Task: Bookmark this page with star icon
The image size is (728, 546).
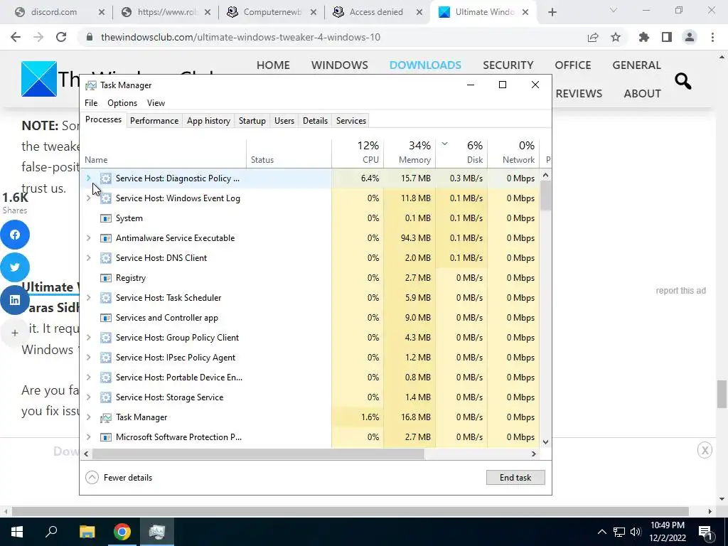Action: (x=616, y=37)
